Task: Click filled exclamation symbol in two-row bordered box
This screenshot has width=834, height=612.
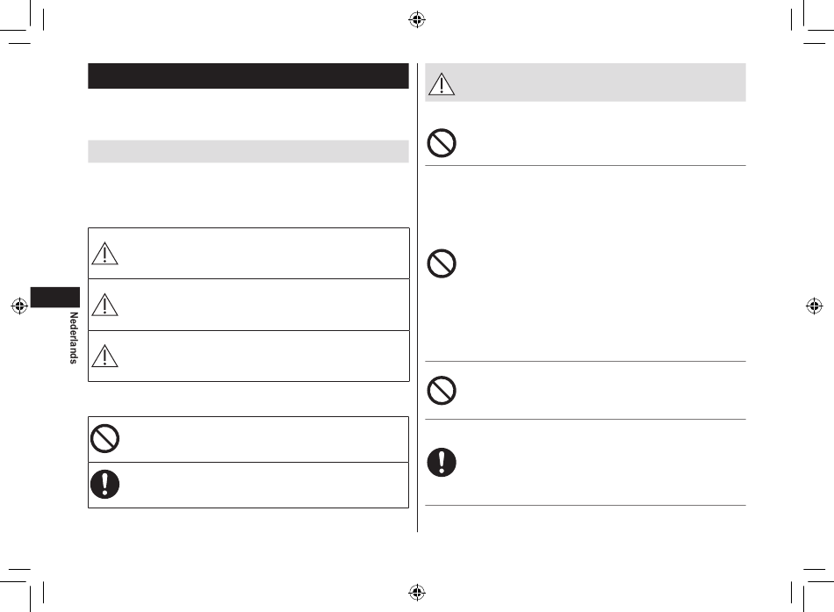Action: pyautogui.click(x=104, y=485)
